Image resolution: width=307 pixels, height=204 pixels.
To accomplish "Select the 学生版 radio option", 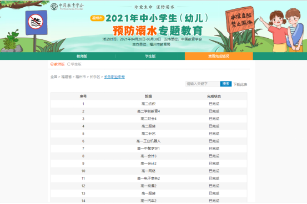I will click(x=74, y=64).
